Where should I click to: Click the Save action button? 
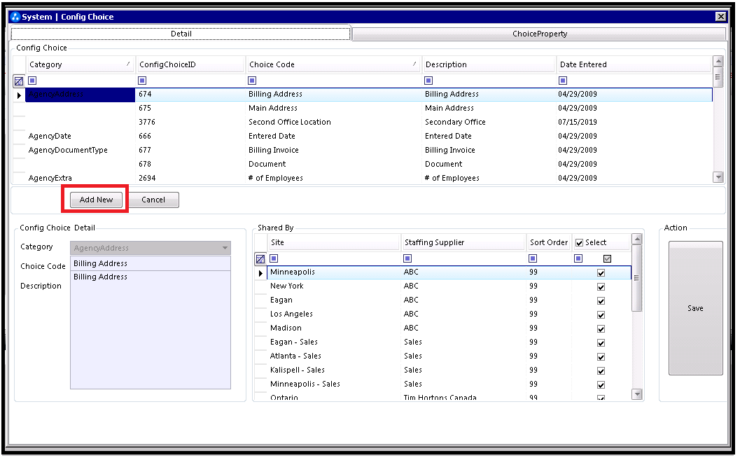pyautogui.click(x=696, y=308)
